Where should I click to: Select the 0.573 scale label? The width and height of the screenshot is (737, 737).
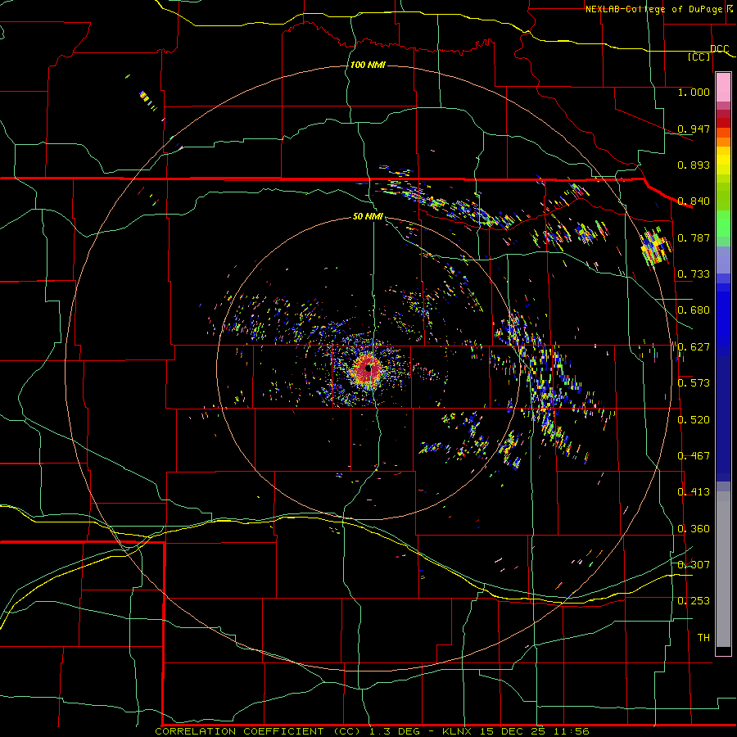pyautogui.click(x=694, y=383)
